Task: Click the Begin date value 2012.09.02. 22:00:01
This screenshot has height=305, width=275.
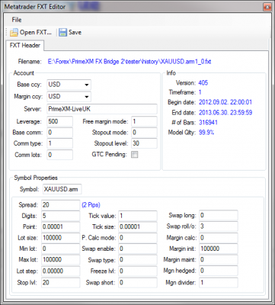Action: click(225, 102)
